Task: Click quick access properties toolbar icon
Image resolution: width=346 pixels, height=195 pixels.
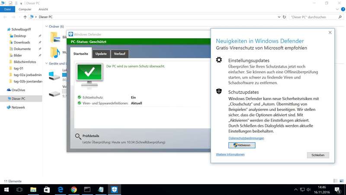Action: pyautogui.click(x=10, y=3)
